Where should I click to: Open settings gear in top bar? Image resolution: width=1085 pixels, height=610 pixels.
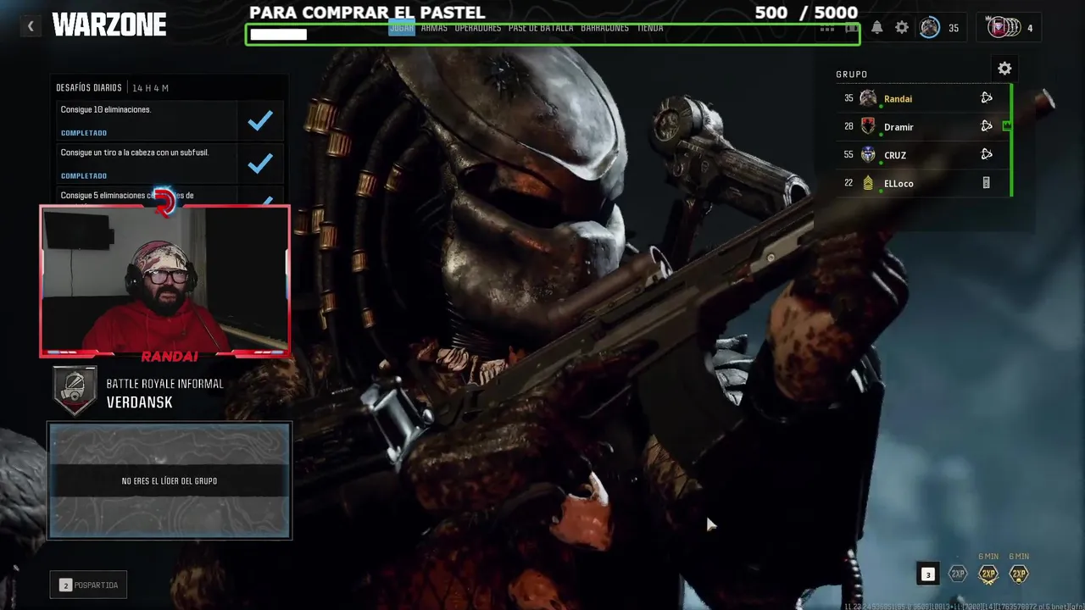pyautogui.click(x=902, y=28)
